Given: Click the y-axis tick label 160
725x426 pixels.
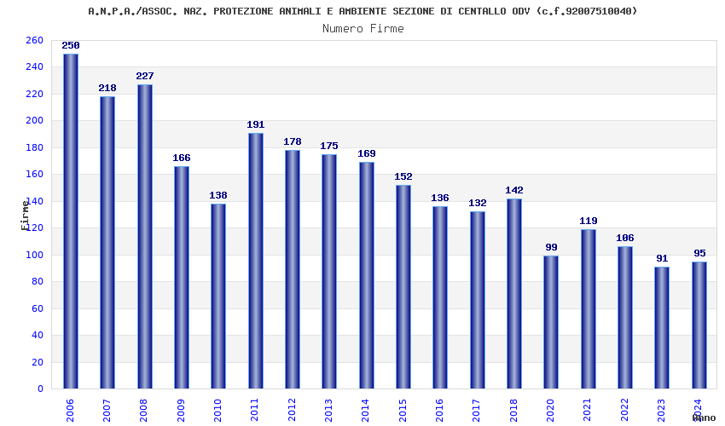Looking at the screenshot, I should pos(35,174).
